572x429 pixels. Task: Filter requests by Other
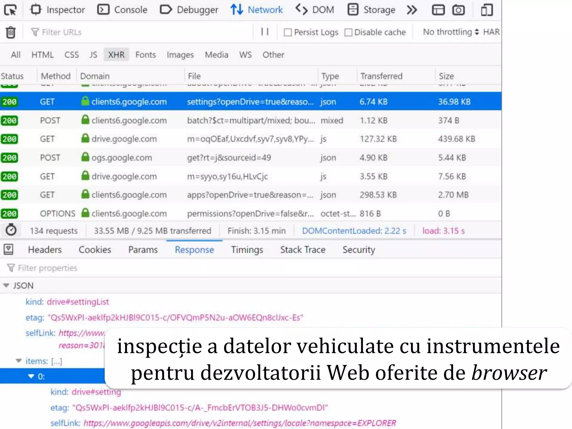tap(273, 55)
